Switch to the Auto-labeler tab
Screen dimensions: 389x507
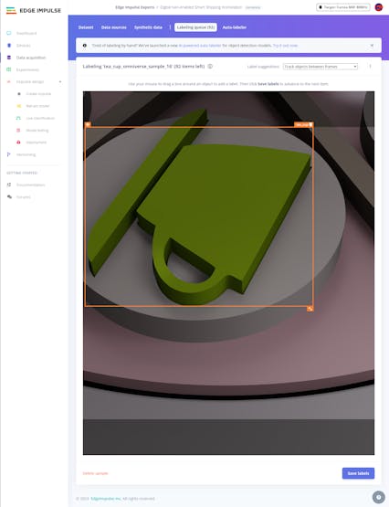click(235, 27)
